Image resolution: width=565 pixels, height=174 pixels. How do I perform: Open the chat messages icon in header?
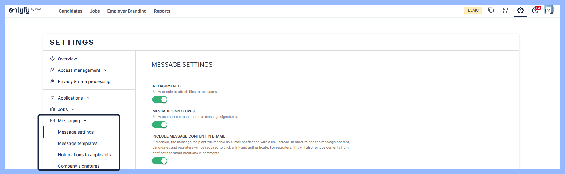[491, 10]
